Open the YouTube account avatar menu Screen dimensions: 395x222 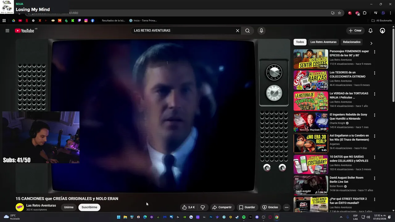382,31
